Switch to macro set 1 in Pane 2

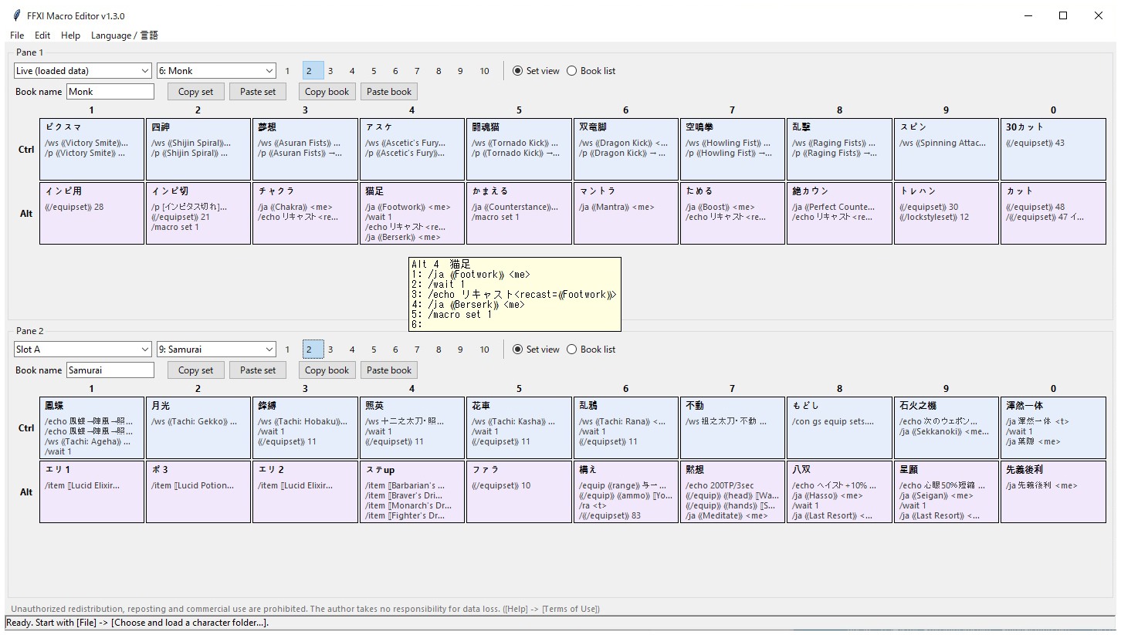(x=287, y=350)
